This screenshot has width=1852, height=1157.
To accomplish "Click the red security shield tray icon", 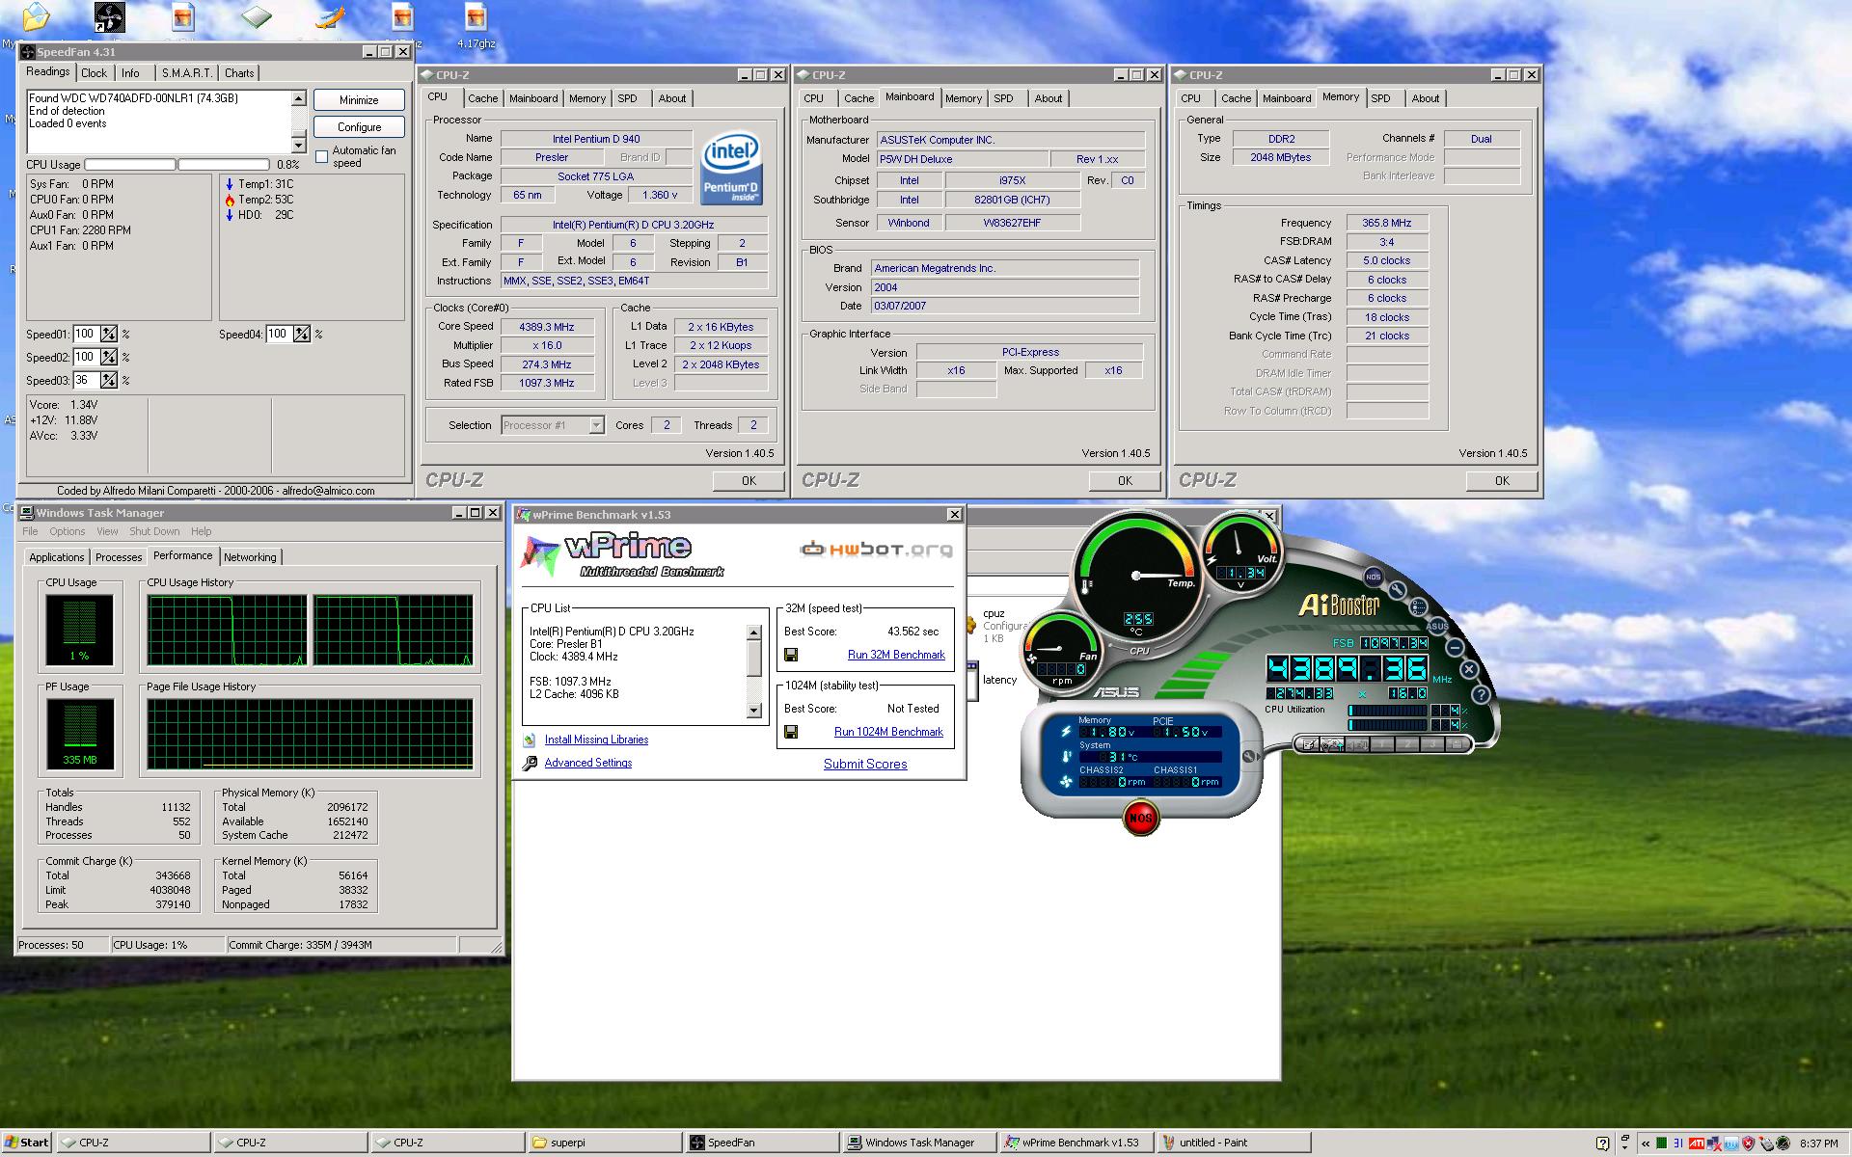I will tap(1748, 1144).
